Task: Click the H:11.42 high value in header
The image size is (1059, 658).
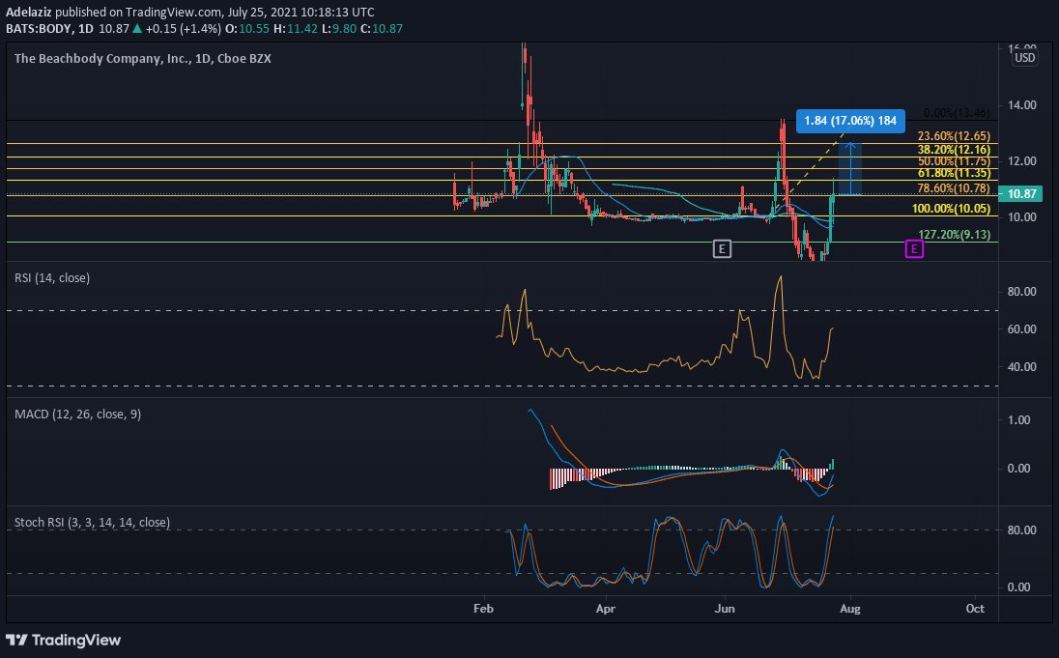Action: point(295,28)
